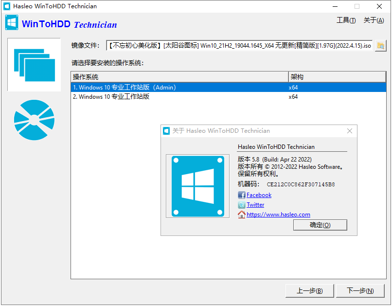This screenshot has height=306, width=392.
Task: Click the browse ISO folder icon
Action: click(x=380, y=46)
